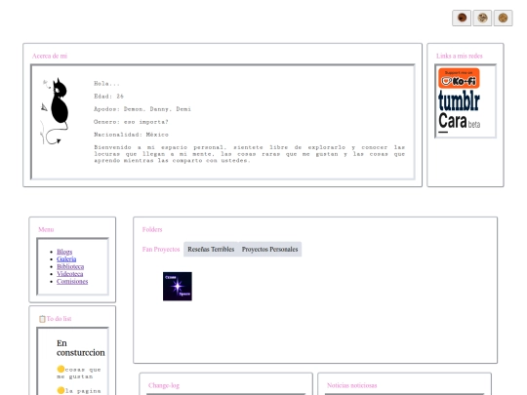Click the 'Apodos: Demon, Danny, Demi' line
This screenshot has height=395, width=527.
(142, 109)
